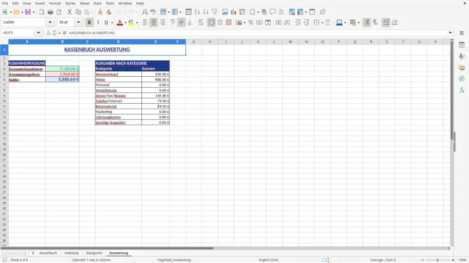Sort descending Z to A
469x263 pixels.
click(206, 12)
